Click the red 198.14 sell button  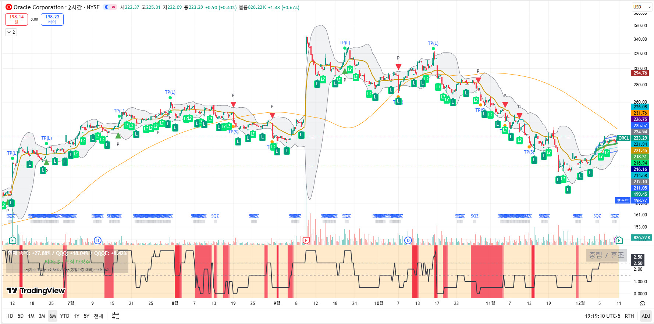point(17,19)
